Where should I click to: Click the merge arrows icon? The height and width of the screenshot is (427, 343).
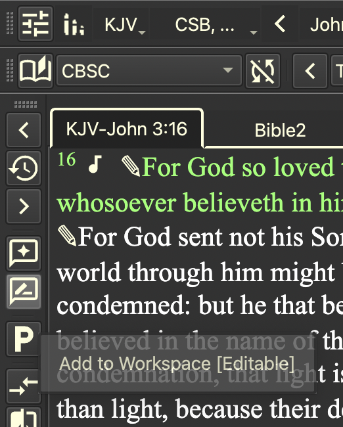24,386
